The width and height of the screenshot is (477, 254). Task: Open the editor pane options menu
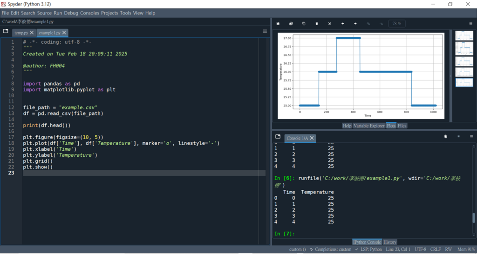point(265,31)
